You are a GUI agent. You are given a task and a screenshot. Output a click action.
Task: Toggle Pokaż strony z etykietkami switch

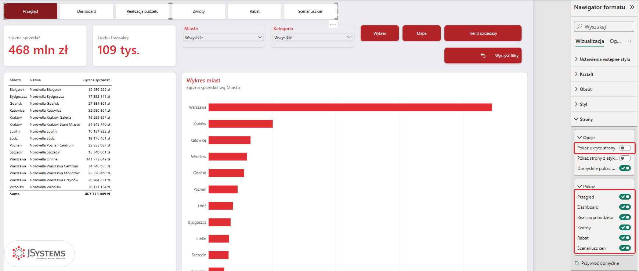pos(625,158)
